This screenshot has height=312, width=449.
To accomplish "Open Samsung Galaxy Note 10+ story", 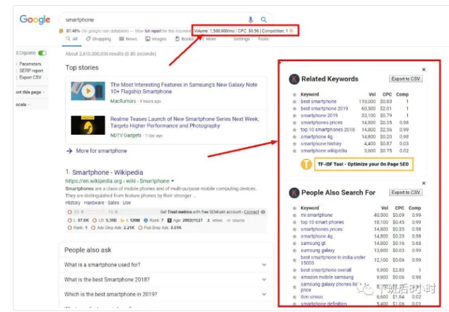I will pos(184,88).
